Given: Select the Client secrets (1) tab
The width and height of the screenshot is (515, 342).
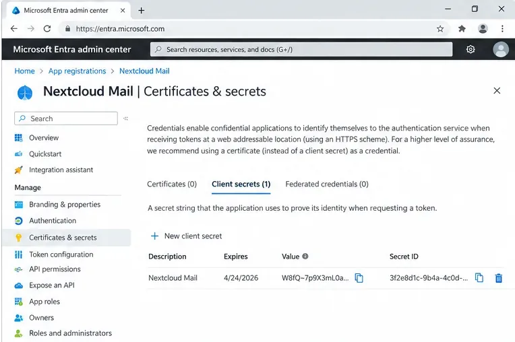Looking at the screenshot, I should click(241, 184).
